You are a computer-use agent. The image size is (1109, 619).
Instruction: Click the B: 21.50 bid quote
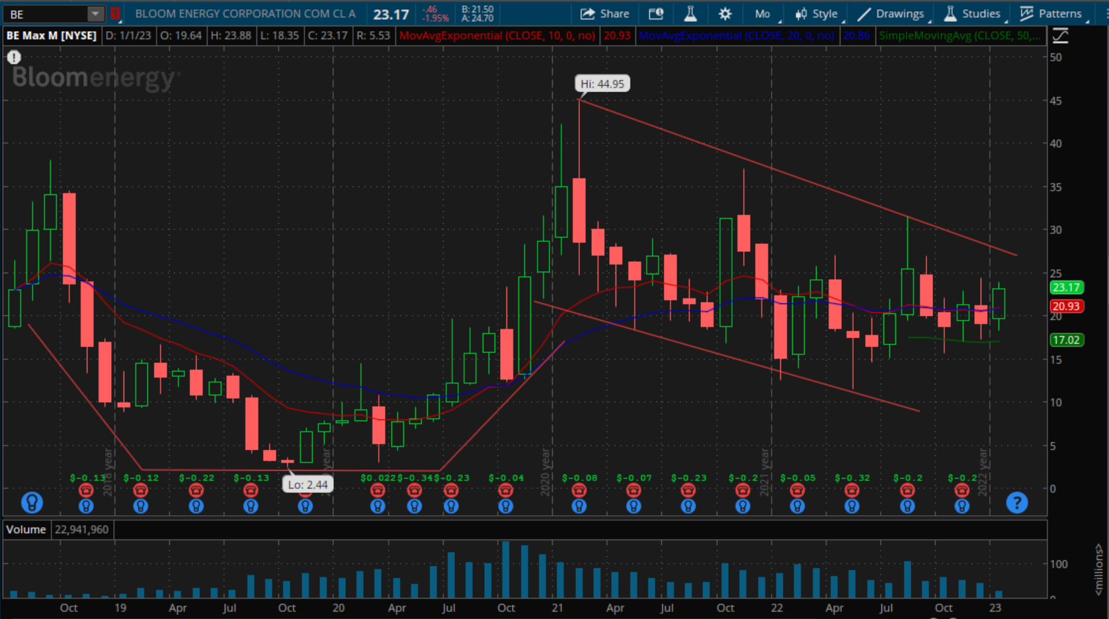tap(477, 9)
